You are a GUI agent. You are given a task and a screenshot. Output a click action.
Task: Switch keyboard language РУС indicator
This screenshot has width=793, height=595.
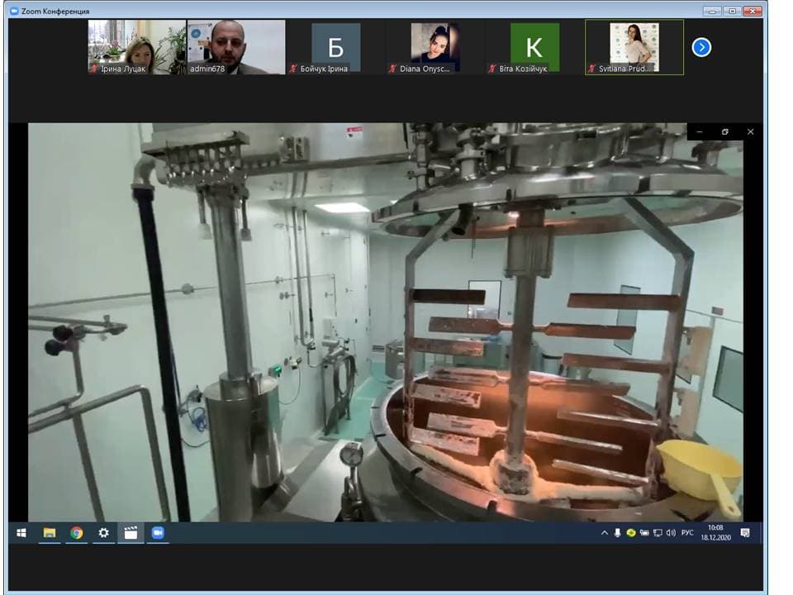click(x=687, y=533)
